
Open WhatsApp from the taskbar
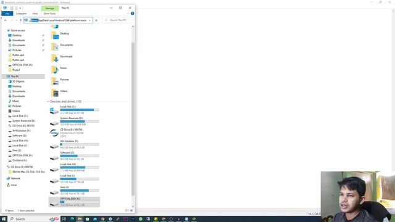click(x=141, y=219)
